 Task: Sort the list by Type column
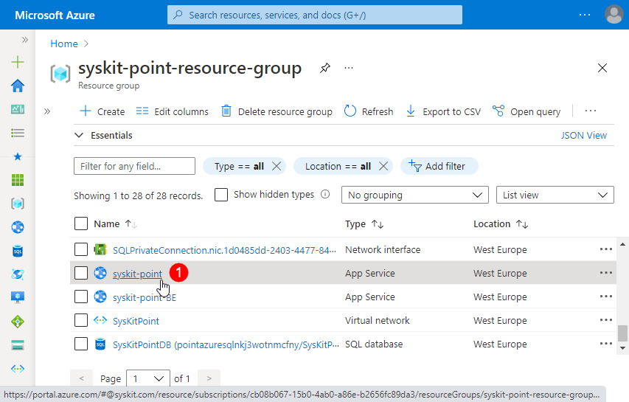[364, 224]
